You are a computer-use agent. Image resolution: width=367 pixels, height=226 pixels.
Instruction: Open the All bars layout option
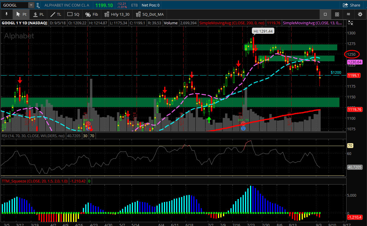pos(348,14)
